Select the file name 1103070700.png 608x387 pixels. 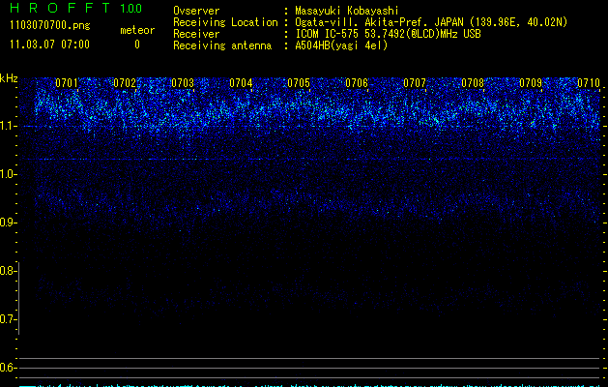point(50,26)
